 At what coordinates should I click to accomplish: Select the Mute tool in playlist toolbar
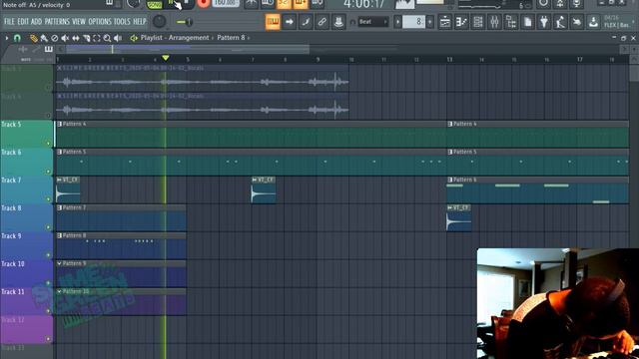(x=65, y=38)
